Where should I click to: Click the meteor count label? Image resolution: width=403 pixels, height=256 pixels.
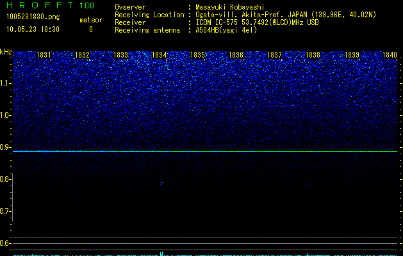coord(91,20)
